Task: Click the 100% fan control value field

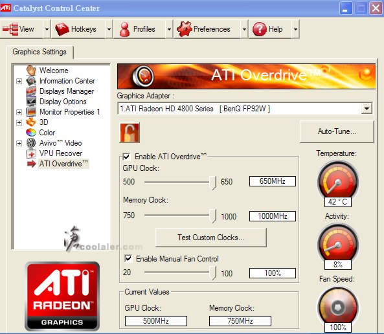Action: coord(273,273)
